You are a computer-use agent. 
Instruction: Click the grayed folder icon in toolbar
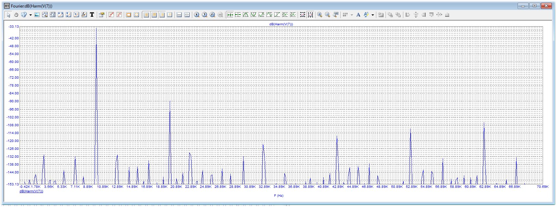[380, 15]
